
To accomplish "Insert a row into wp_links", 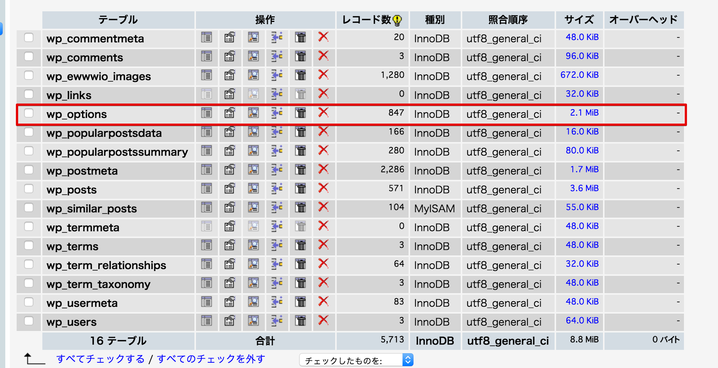I will [x=277, y=94].
